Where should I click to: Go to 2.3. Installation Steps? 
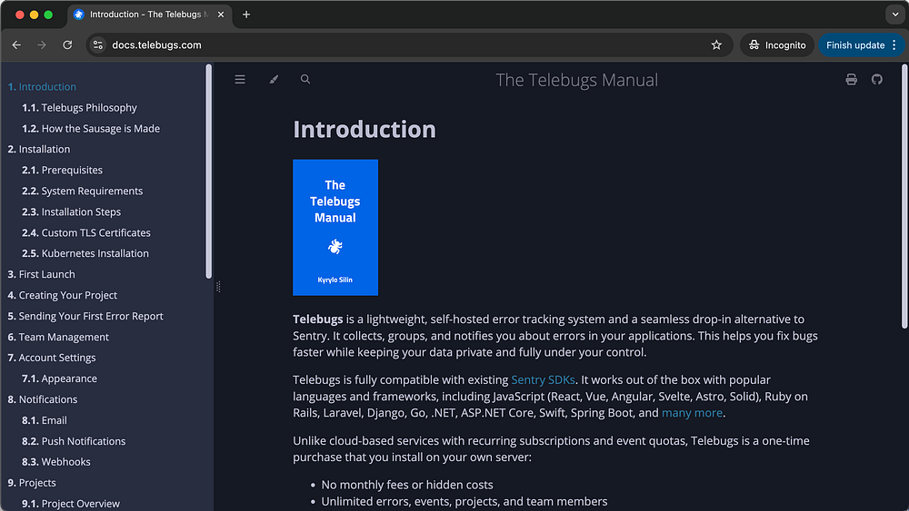coord(71,211)
